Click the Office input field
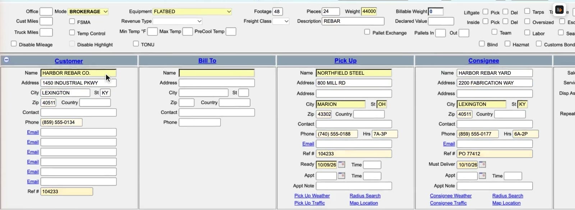This screenshot has width=575, height=210. click(46, 12)
